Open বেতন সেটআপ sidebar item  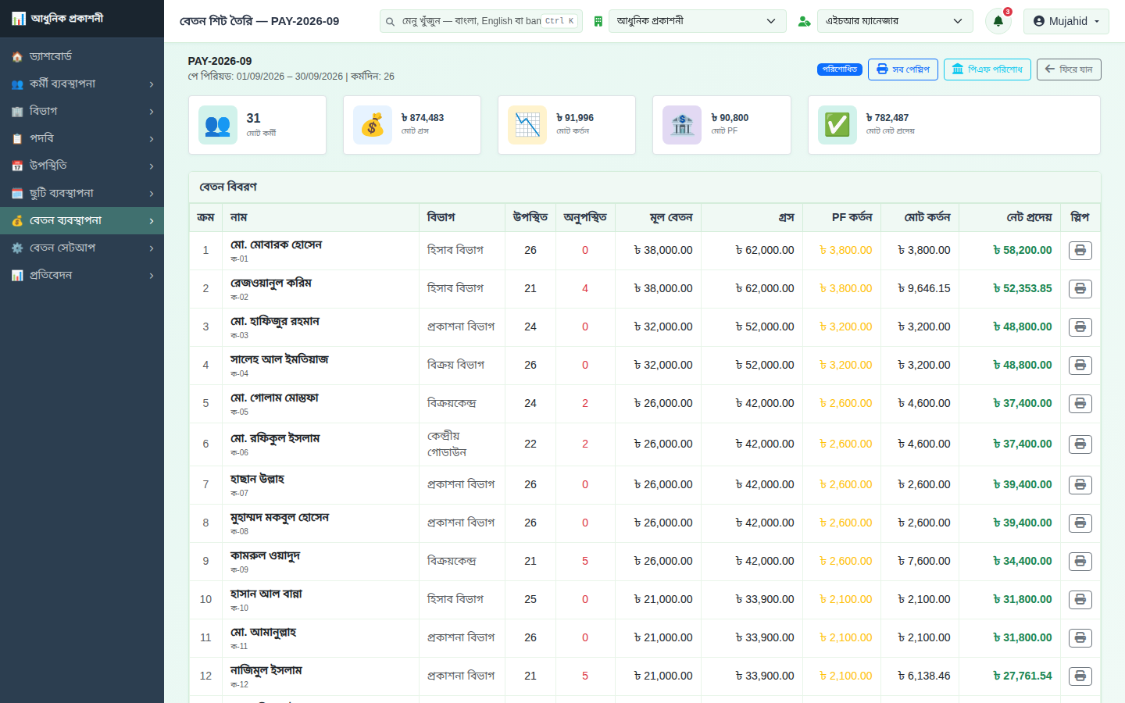(82, 248)
